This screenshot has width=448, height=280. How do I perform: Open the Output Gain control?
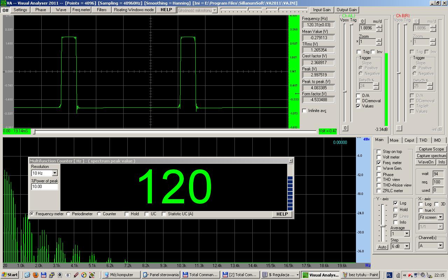346,10
